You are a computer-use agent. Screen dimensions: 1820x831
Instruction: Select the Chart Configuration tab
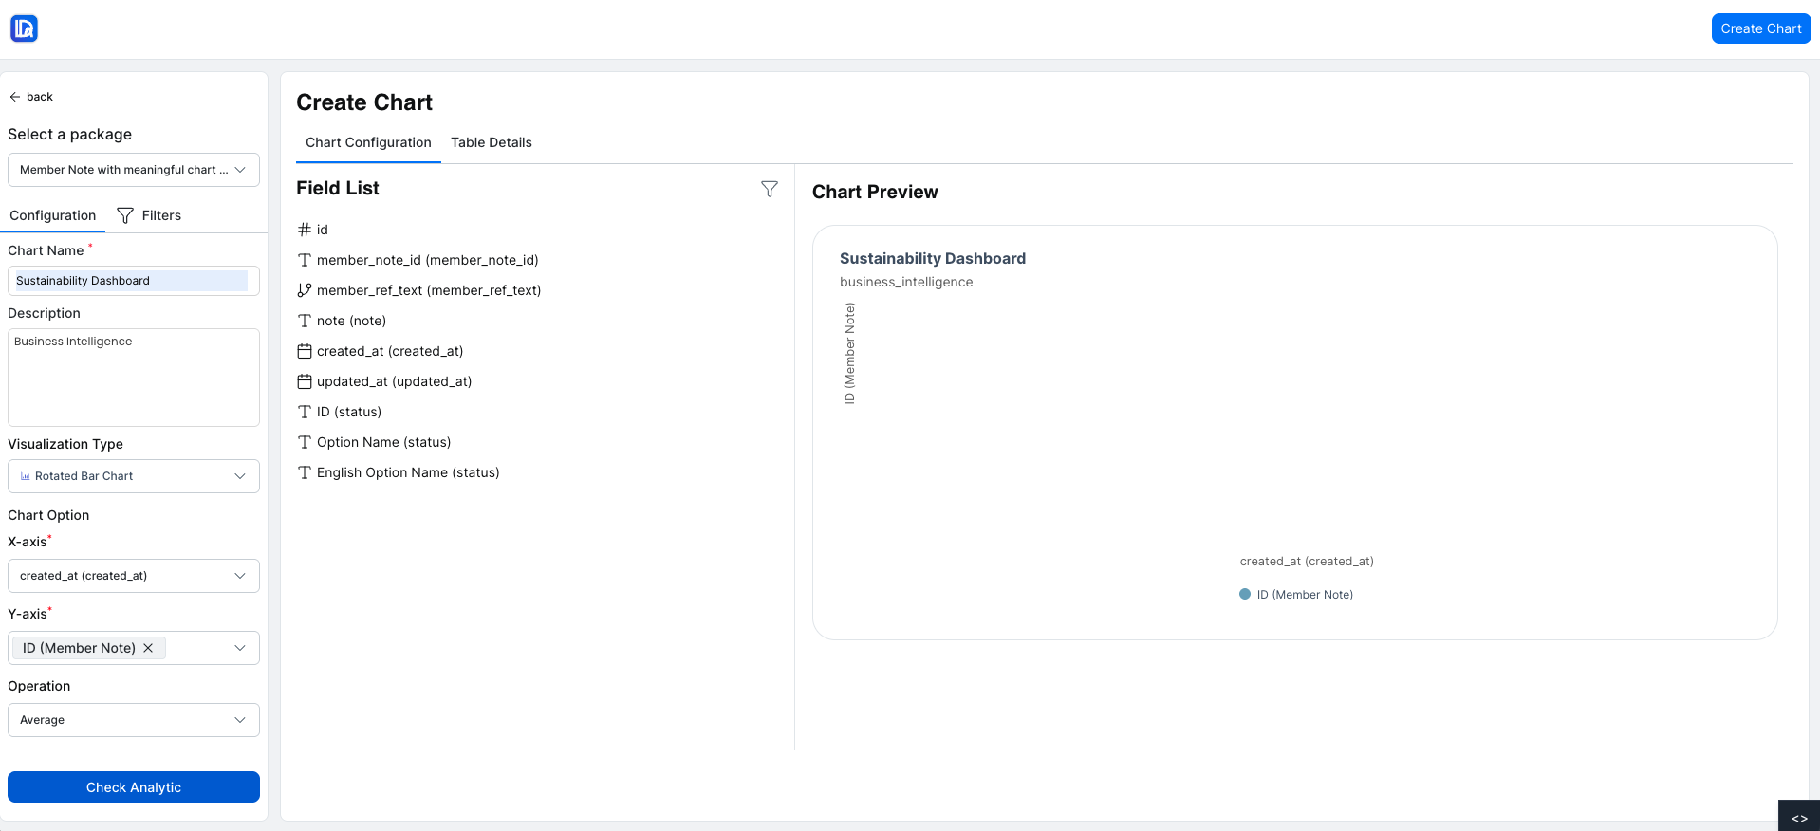click(x=368, y=142)
